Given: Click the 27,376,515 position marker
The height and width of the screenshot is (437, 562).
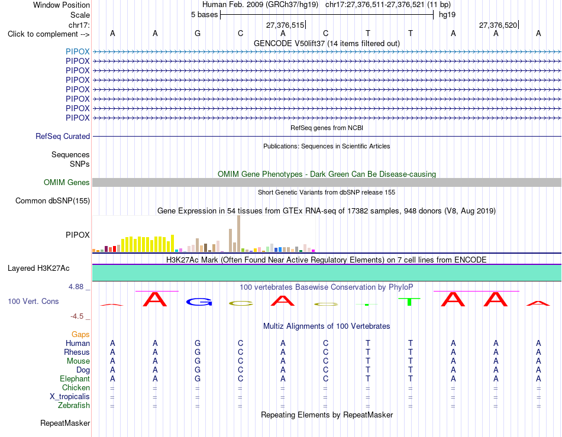Looking at the screenshot, I should (286, 25).
